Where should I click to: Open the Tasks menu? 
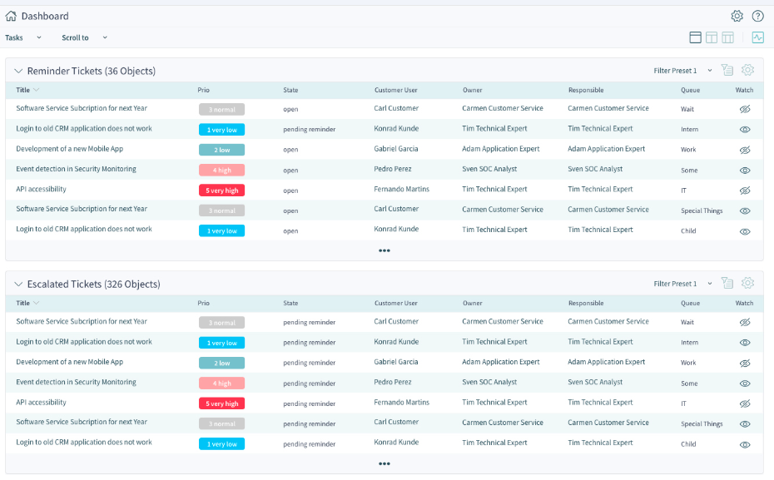click(x=22, y=37)
